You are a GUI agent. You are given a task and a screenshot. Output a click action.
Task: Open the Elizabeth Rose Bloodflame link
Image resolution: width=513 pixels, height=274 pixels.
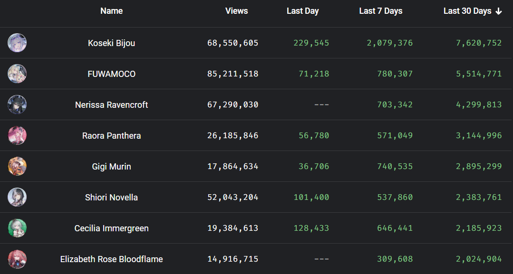click(x=111, y=259)
